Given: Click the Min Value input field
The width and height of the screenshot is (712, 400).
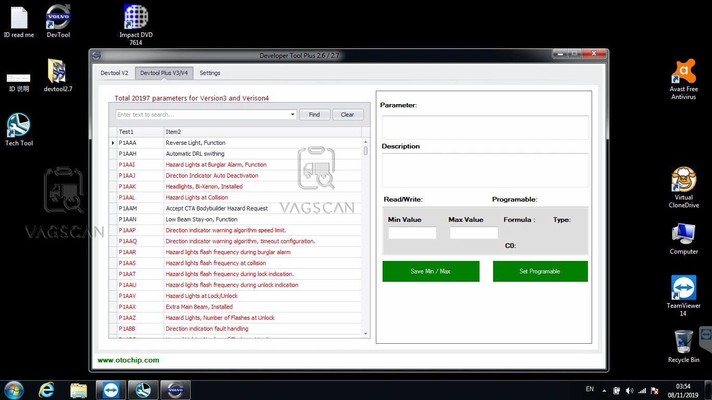Looking at the screenshot, I should pyautogui.click(x=412, y=233).
